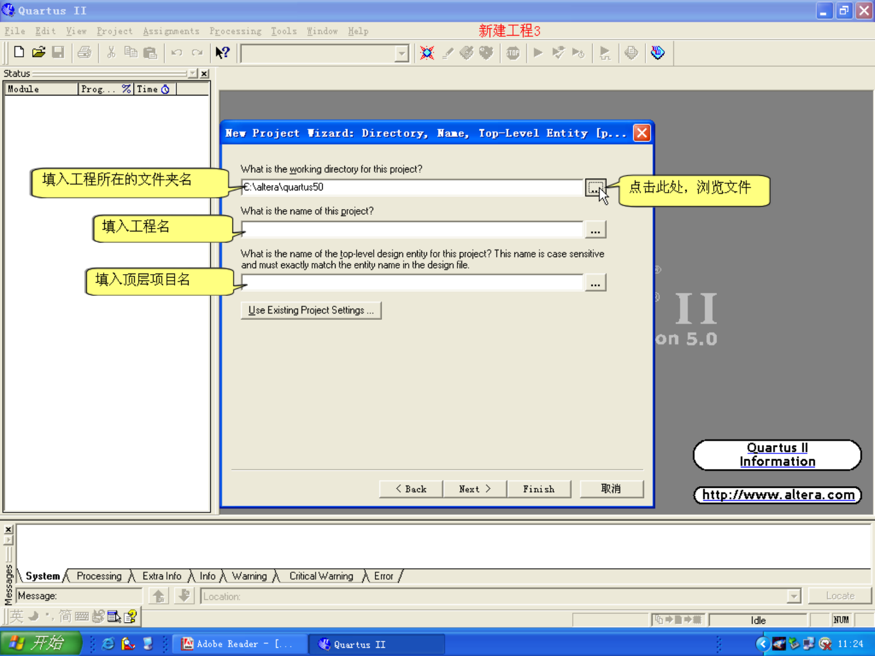Paste with the clipboard toolbar icon
875x656 pixels.
pyautogui.click(x=150, y=53)
